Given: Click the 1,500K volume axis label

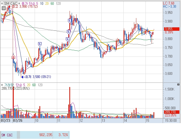Looking at the screenshot, I should click(x=170, y=89).
